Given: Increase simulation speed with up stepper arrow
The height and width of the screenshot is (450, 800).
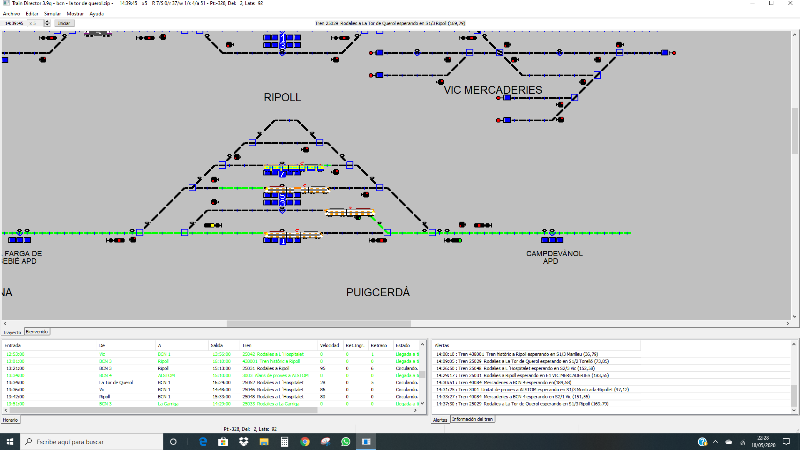Looking at the screenshot, I should click(47, 21).
